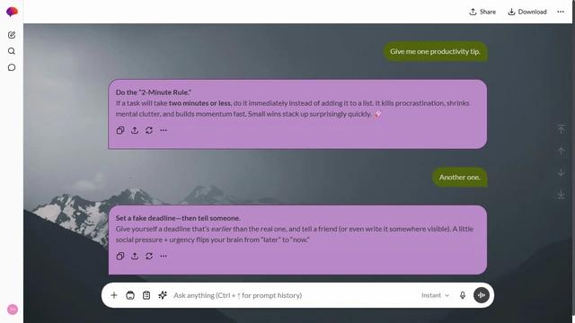Open search from the sidebar magnifier icon
The width and height of the screenshot is (575, 323).
pyautogui.click(x=12, y=51)
